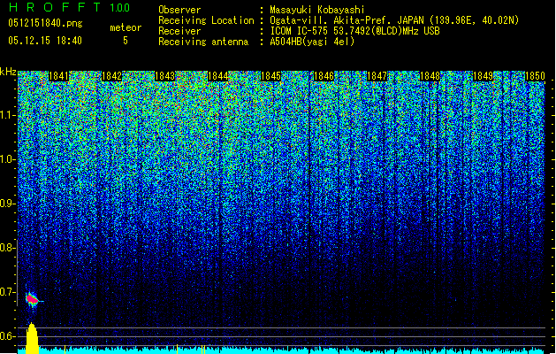Click the Receiving Location field label
The height and width of the screenshot is (354, 556).
206,20
